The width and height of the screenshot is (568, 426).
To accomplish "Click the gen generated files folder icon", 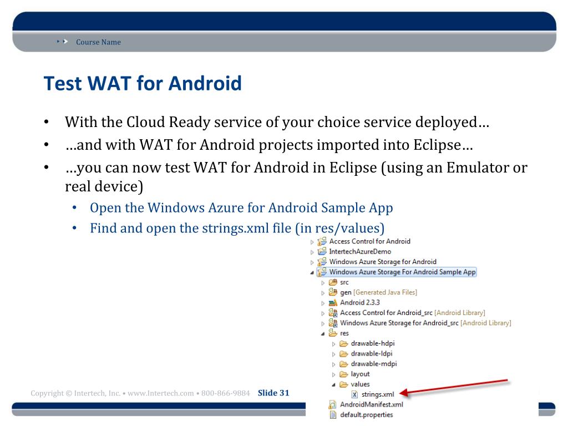I will tap(333, 292).
